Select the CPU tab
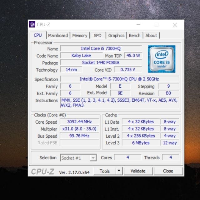The image size is (200, 200). (x=37, y=35)
